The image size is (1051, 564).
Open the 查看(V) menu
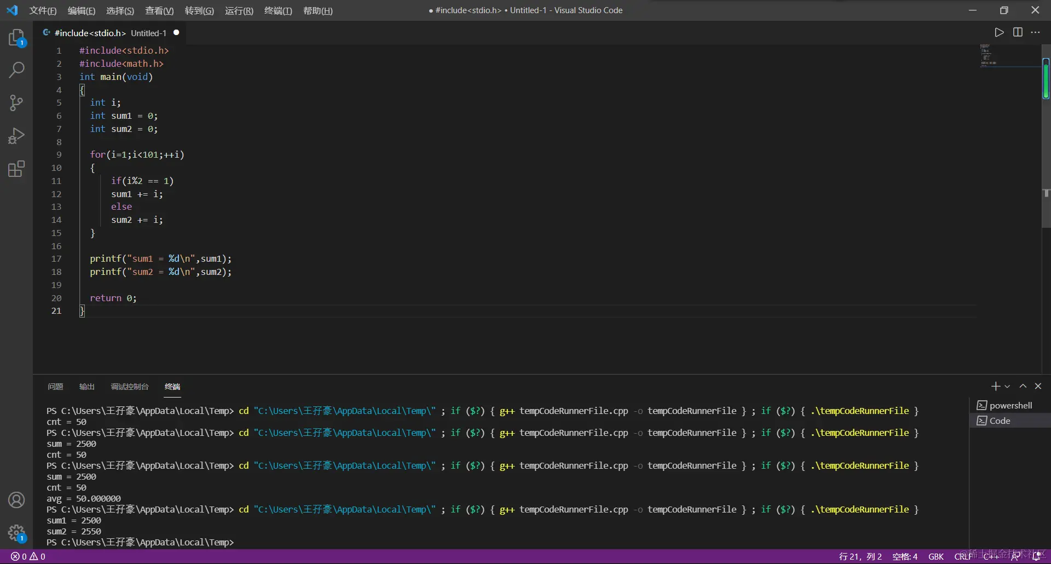(159, 11)
